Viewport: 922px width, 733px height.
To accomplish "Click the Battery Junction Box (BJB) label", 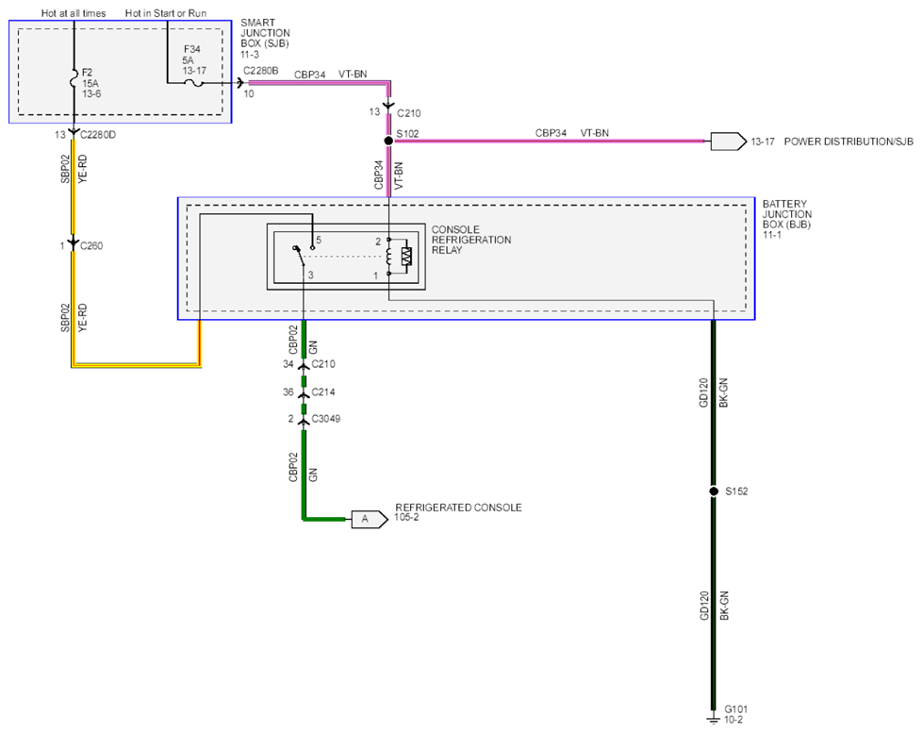I will tap(787, 219).
